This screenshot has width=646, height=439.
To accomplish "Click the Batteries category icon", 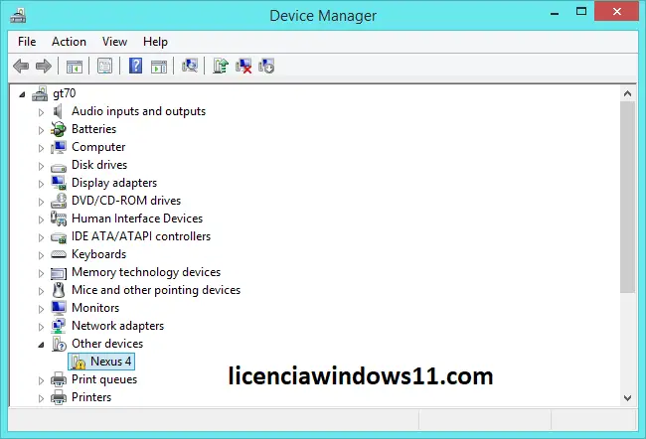I will click(58, 129).
